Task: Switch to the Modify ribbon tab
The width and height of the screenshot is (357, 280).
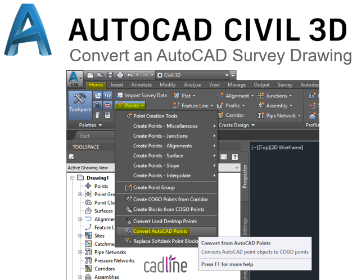Action: pyautogui.click(x=168, y=85)
